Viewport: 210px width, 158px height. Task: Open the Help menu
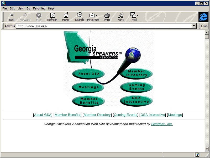pyautogui.click(x=51, y=8)
